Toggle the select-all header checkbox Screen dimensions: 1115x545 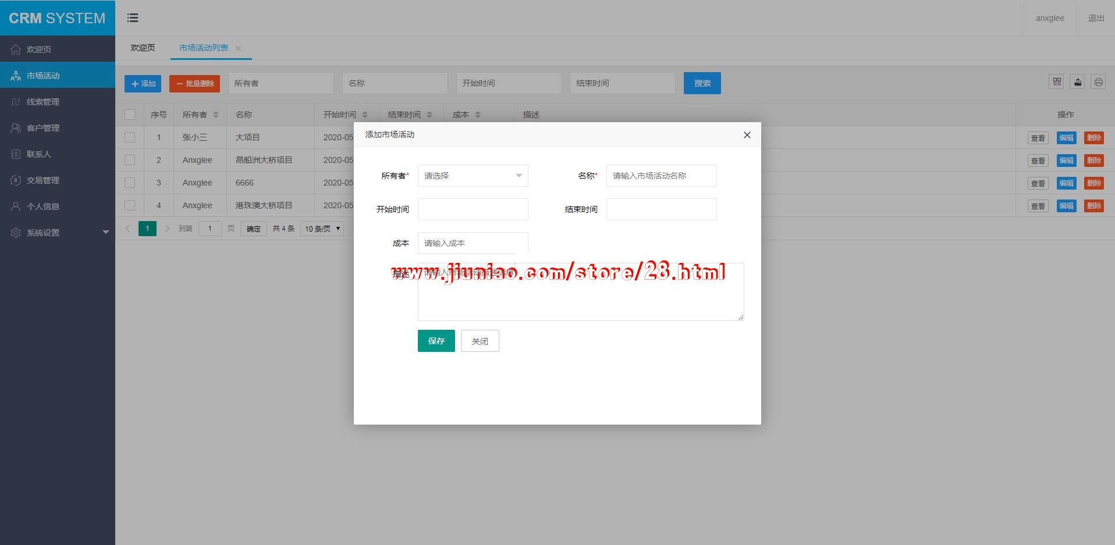[130, 115]
